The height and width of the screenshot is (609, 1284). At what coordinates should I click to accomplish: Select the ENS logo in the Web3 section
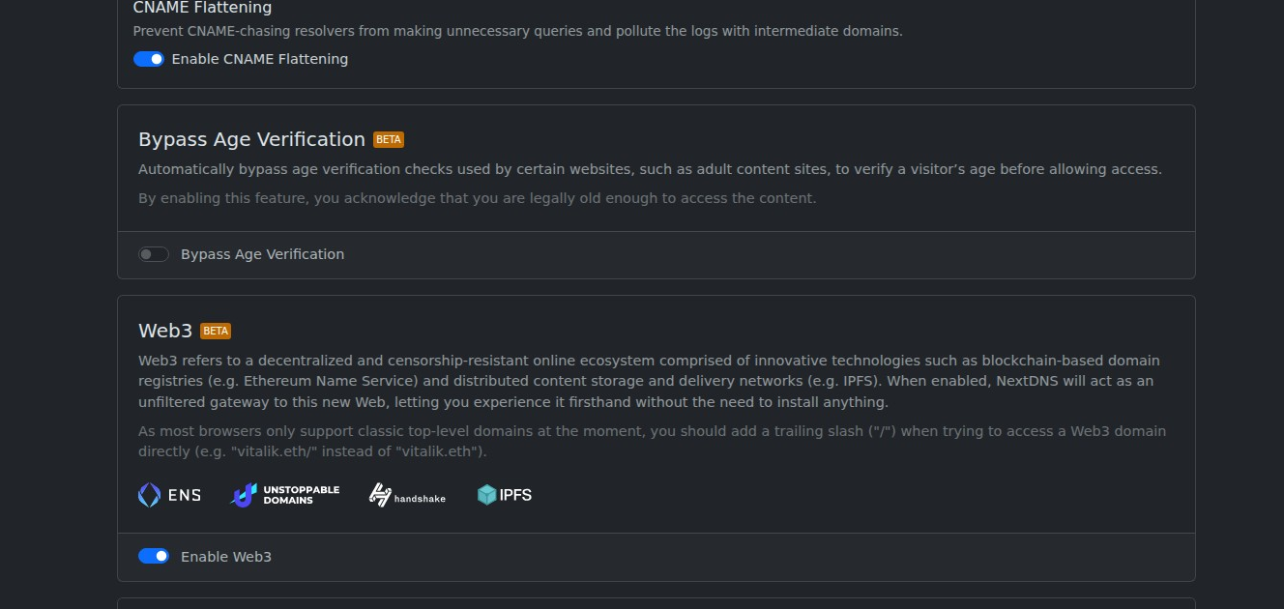(169, 494)
